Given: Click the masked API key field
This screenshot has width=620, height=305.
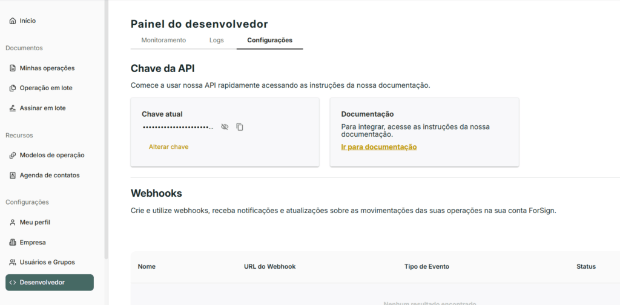Looking at the screenshot, I should pos(178,127).
